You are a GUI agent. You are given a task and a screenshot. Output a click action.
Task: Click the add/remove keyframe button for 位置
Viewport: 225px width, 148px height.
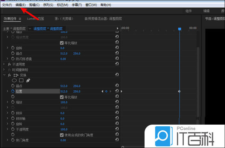pyautogui.click(x=106, y=91)
